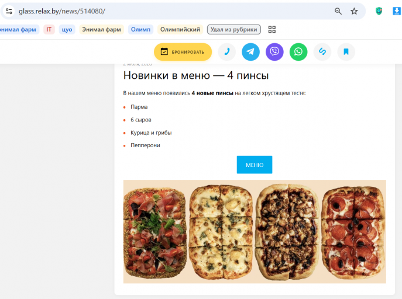Click the yellow 'Бронировать' button
This screenshot has width=402, height=299.
183,52
